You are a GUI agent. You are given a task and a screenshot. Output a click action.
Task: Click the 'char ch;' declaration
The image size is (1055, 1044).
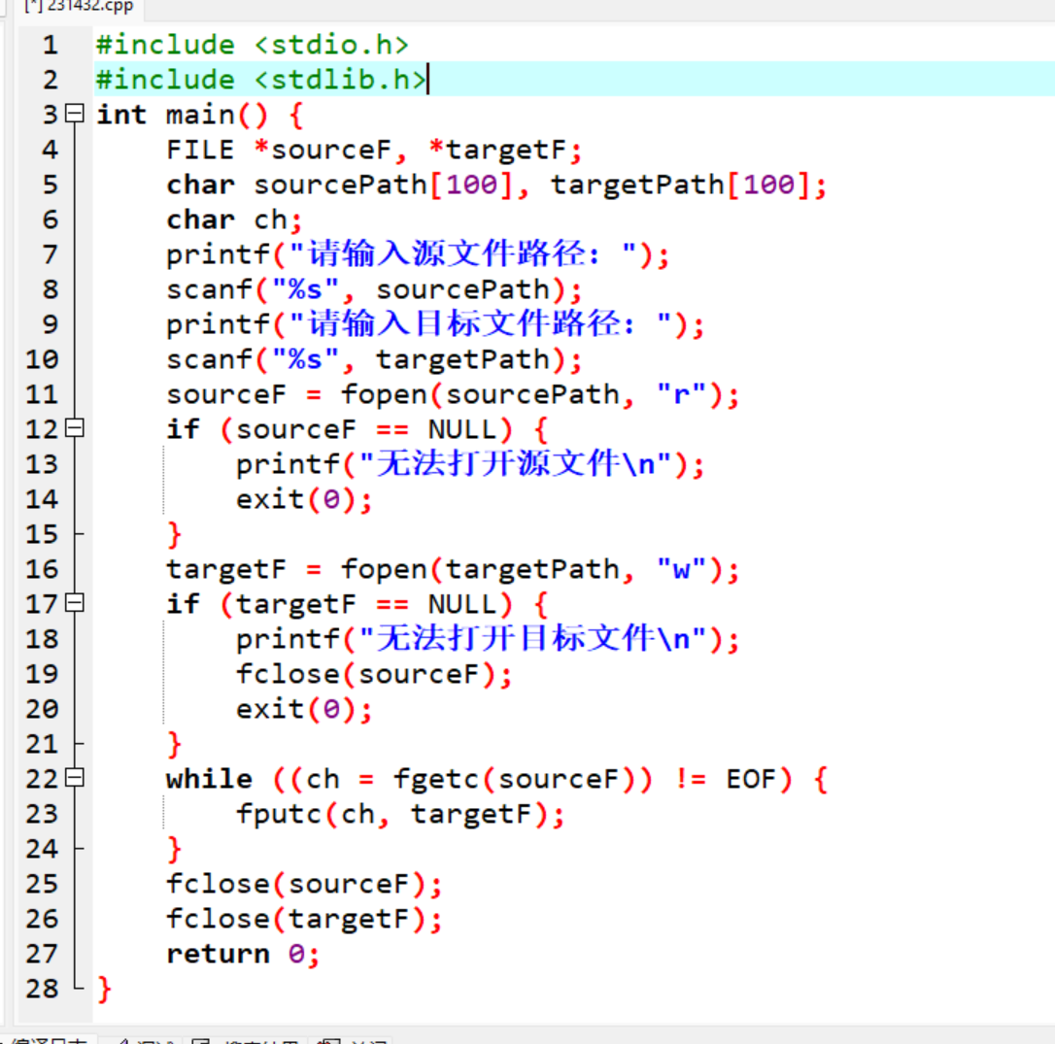pos(235,219)
